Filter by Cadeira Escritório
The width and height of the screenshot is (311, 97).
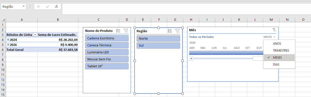coord(107,38)
